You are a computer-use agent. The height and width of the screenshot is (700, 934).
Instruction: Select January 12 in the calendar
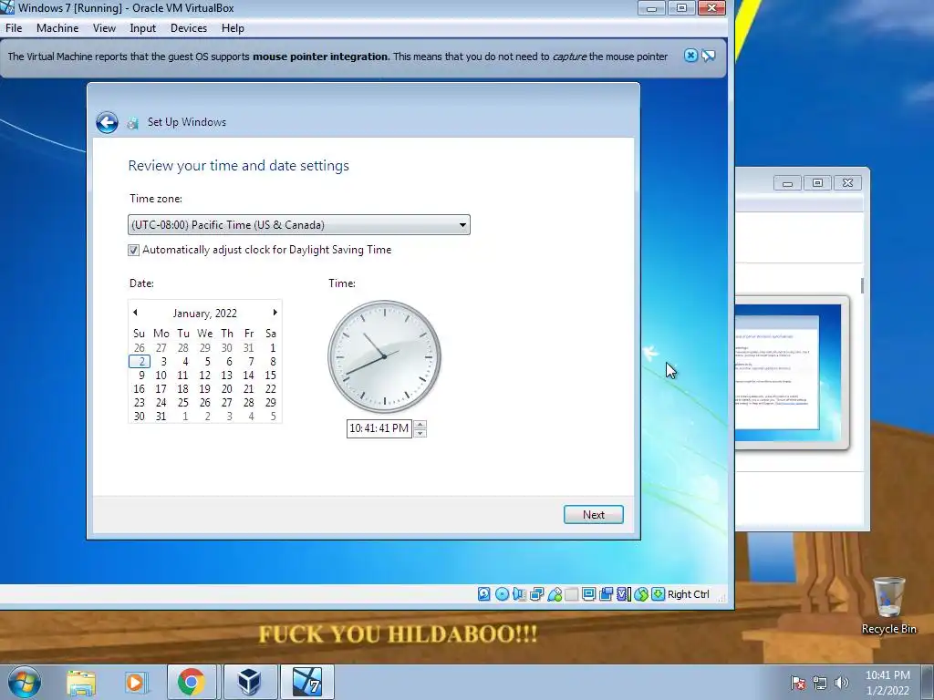click(205, 375)
